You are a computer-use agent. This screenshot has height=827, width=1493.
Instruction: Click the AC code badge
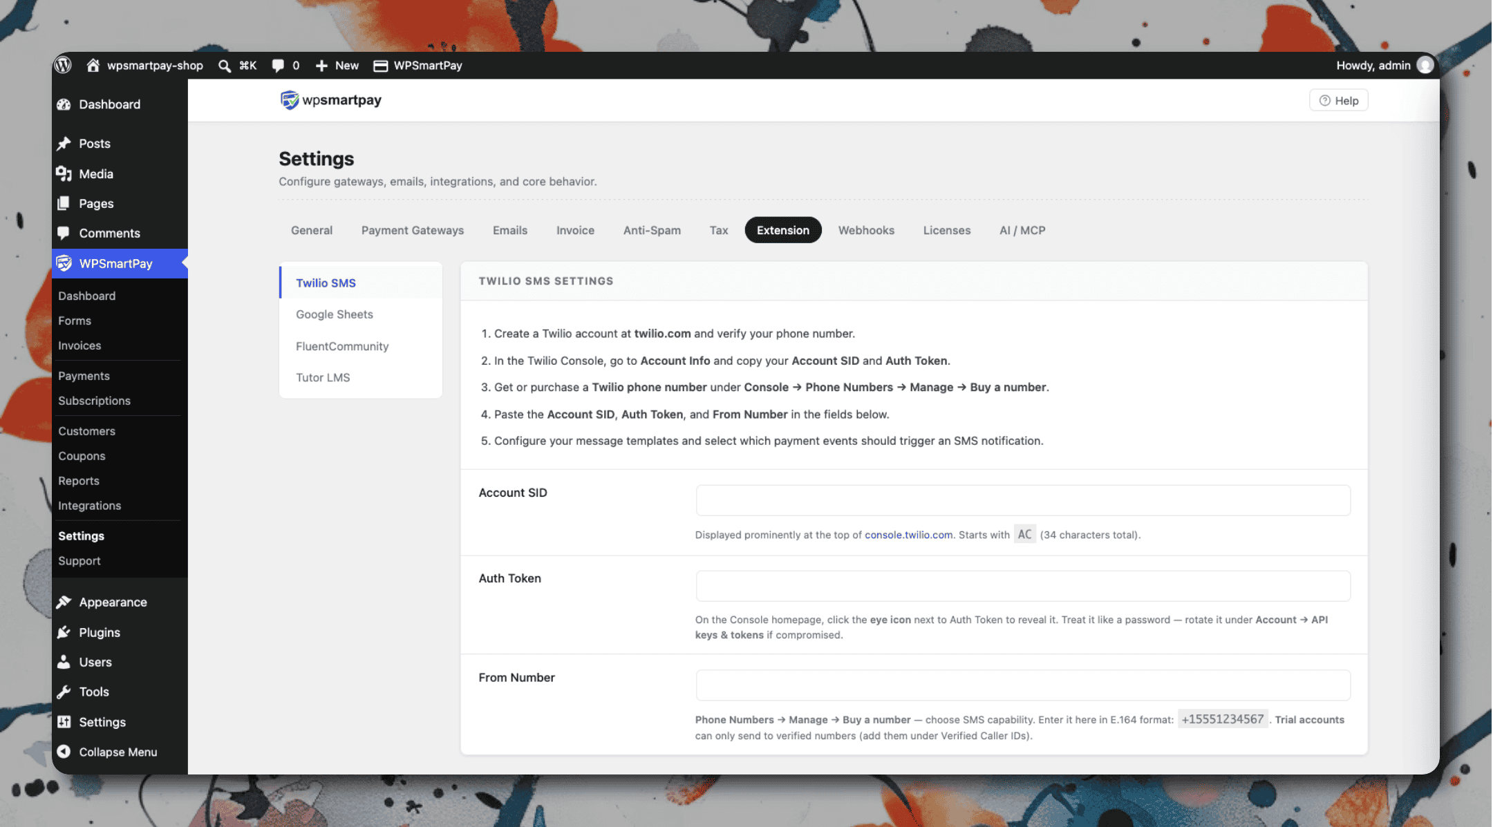1024,534
